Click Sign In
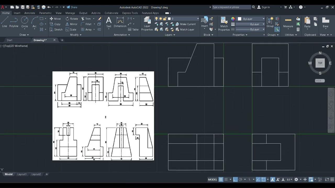335x188 pixels. (x=264, y=7)
